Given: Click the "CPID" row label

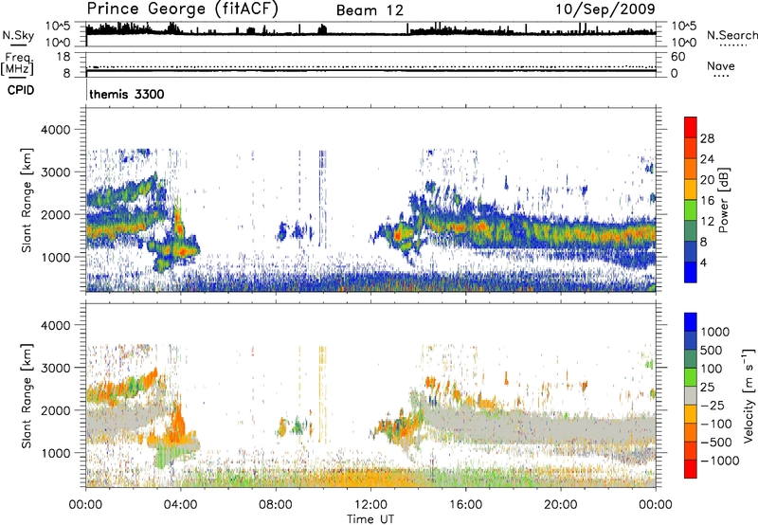Looking at the screenshot, I should coord(21,90).
